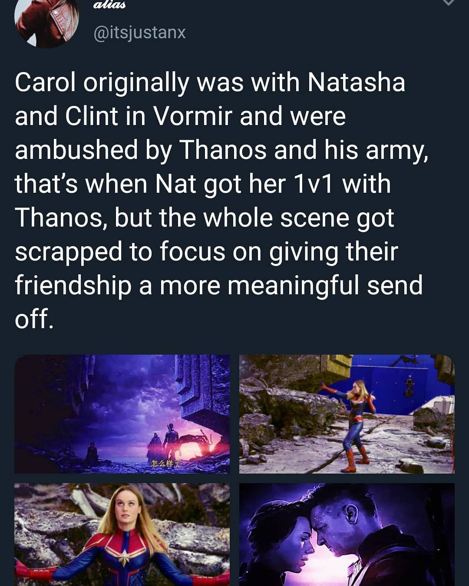Open the Captain Marvel close-up image

[122, 534]
